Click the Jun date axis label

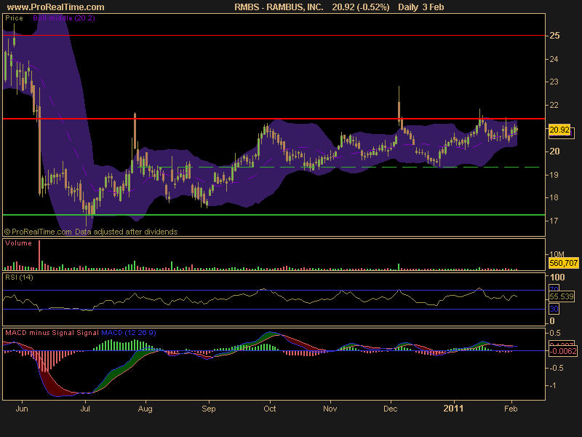[22, 409]
